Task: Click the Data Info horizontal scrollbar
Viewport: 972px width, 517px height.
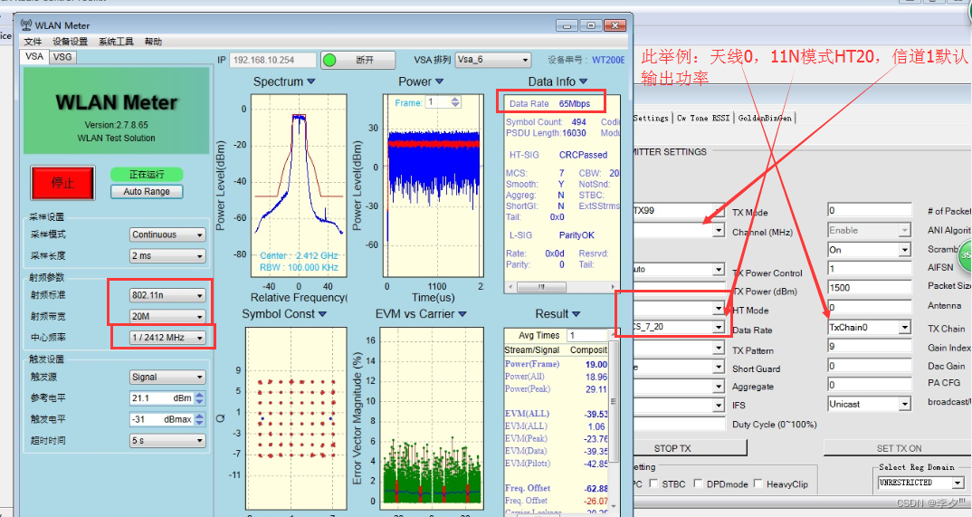Action: (x=562, y=287)
